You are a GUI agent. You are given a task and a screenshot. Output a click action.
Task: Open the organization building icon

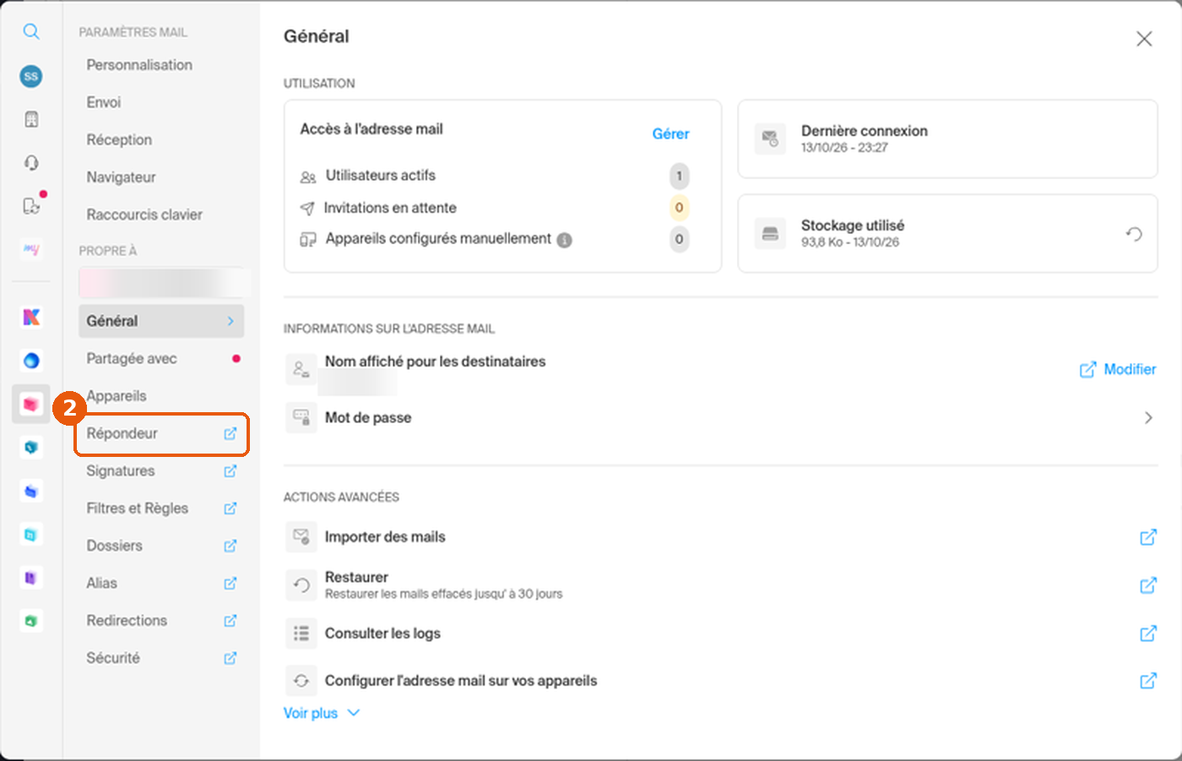(x=31, y=119)
